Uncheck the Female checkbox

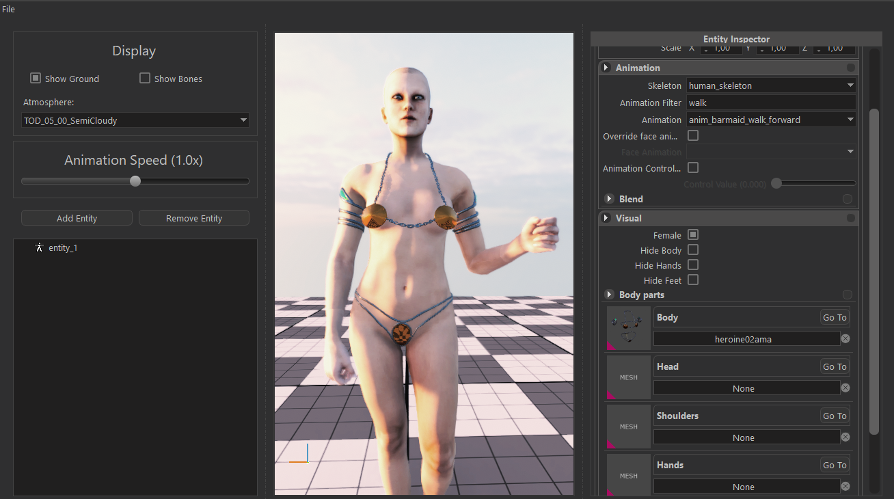(x=693, y=234)
